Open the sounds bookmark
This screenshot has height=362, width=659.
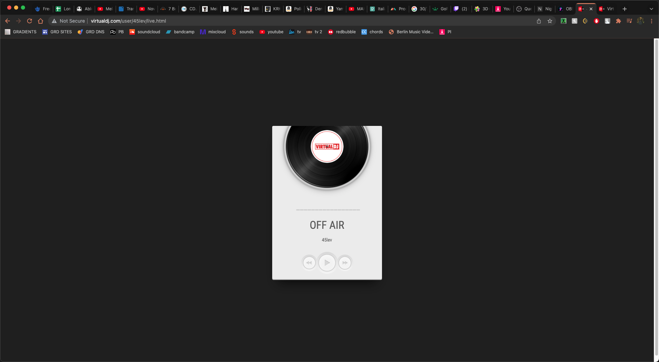pos(243,32)
